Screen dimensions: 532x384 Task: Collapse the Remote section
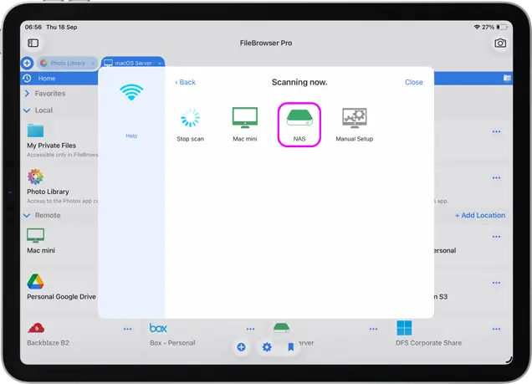pyautogui.click(x=27, y=215)
